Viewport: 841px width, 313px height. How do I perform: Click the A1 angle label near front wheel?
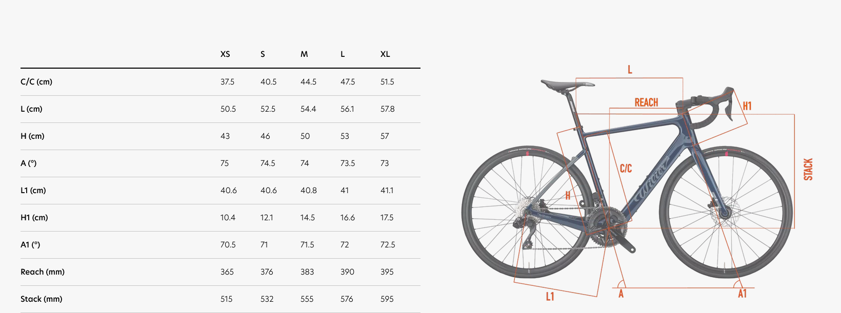click(x=742, y=294)
